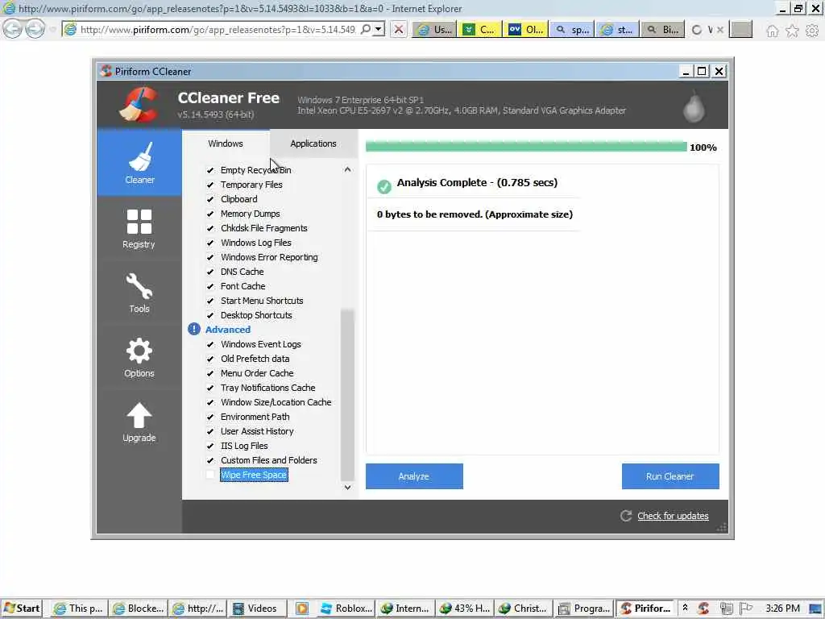Image resolution: width=825 pixels, height=619 pixels.
Task: Open Internet Explorer home page icon
Action: coord(772,31)
